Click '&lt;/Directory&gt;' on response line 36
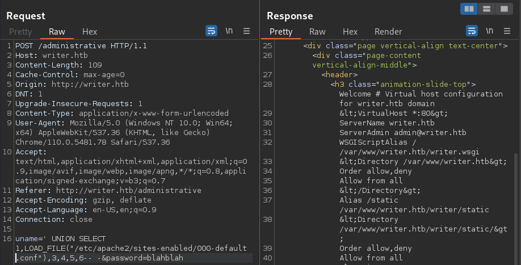This screenshot has width=521, height=265. [x=380, y=190]
